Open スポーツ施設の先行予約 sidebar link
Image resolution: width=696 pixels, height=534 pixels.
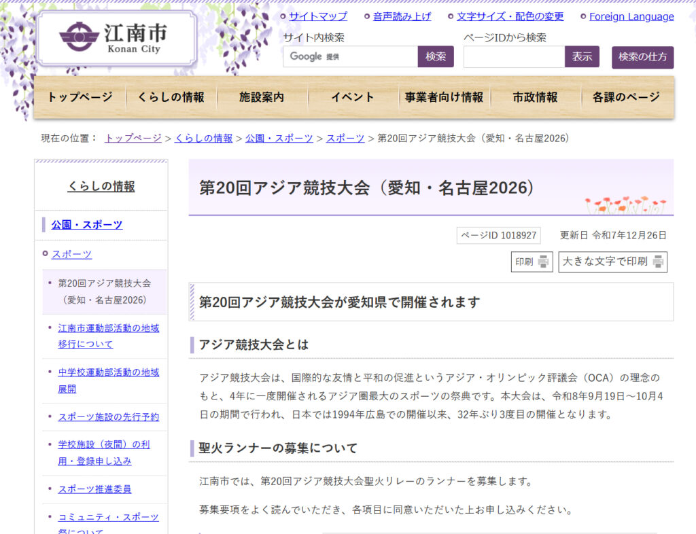point(108,416)
